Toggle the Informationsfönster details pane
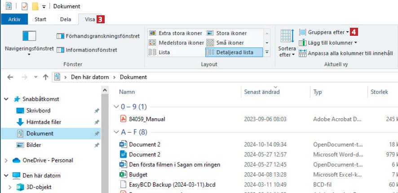 88,50
